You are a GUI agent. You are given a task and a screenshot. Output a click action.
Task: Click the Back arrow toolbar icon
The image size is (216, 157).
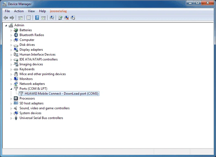click(6, 18)
